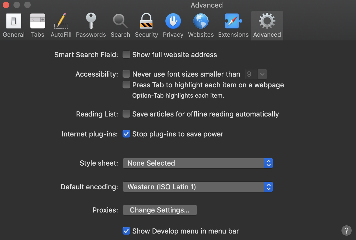Select the Advanced gear pane
Image resolution: width=356 pixels, height=240 pixels.
point(267,26)
